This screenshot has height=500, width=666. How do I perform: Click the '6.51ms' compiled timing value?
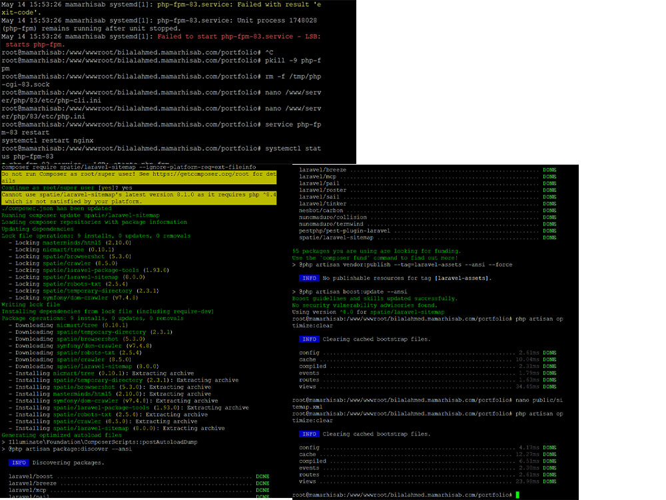529,461
